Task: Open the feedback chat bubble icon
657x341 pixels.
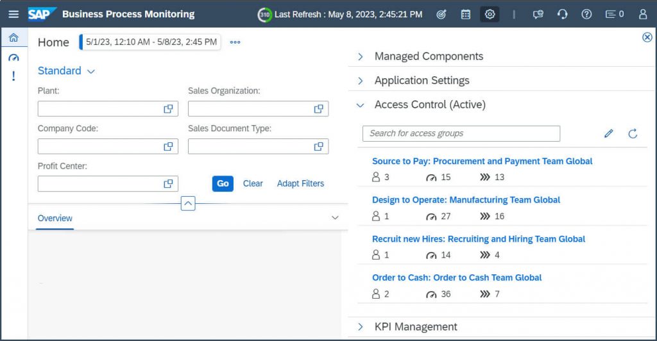Action: pyautogui.click(x=538, y=15)
